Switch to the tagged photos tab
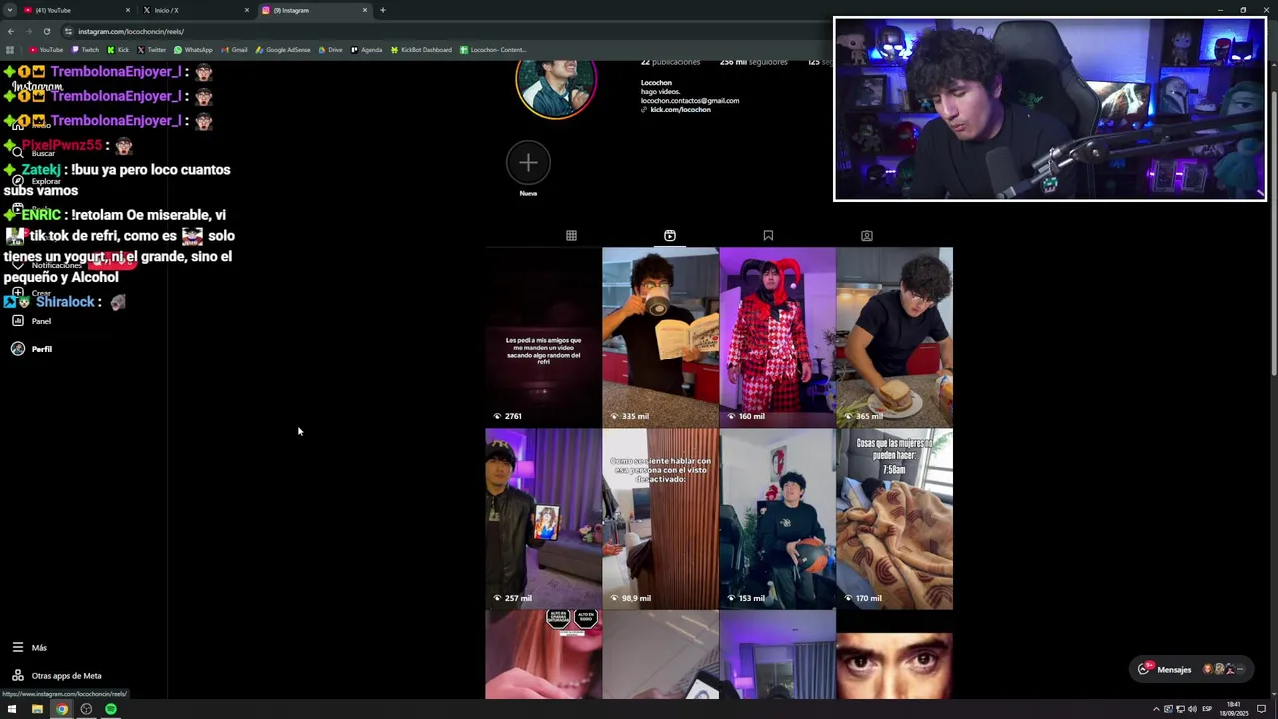Viewport: 1278px width, 719px height. (x=867, y=236)
